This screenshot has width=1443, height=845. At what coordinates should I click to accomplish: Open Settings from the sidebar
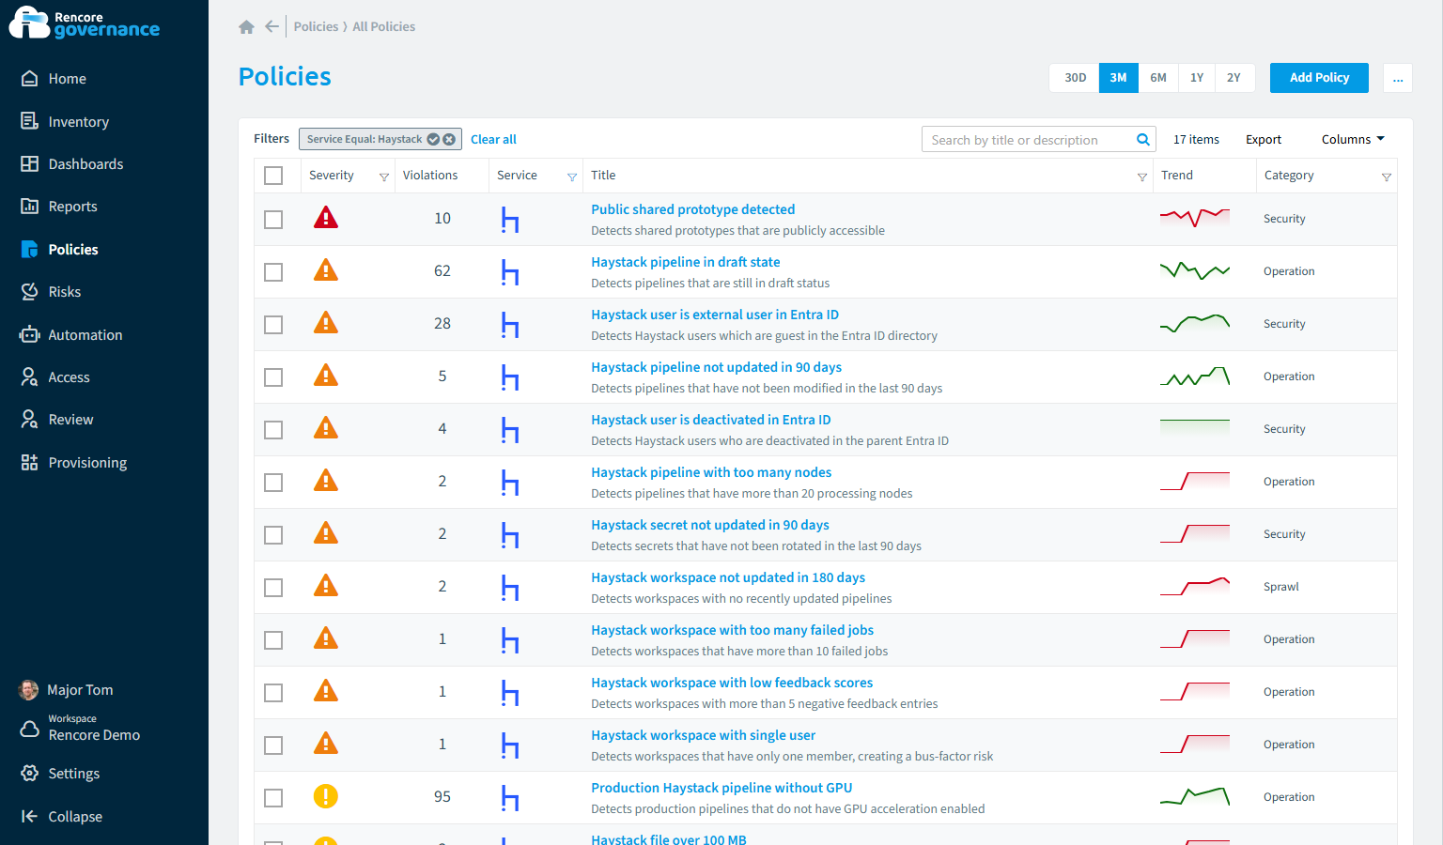pos(60,774)
